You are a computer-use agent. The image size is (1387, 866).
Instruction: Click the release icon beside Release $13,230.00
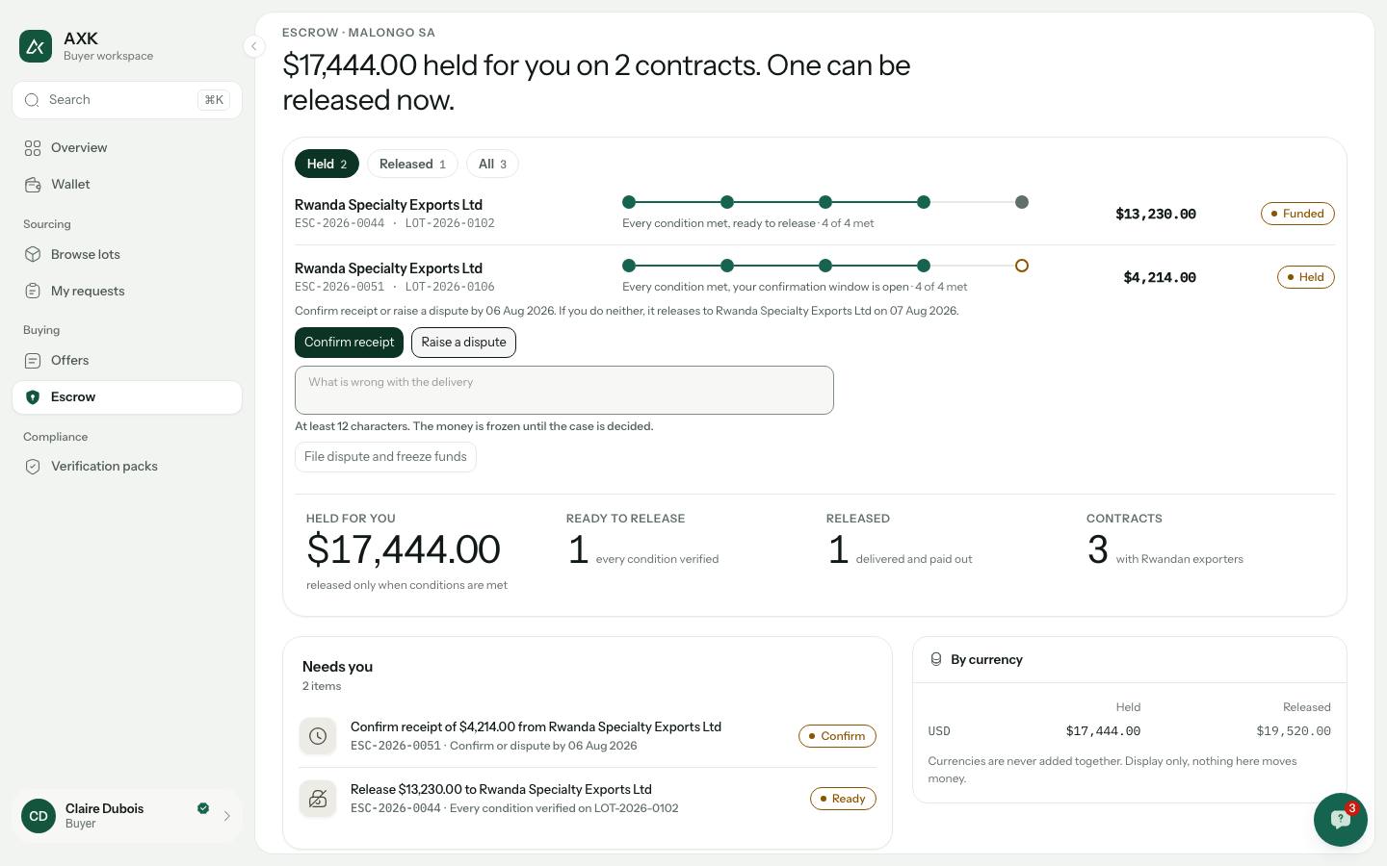pos(318,799)
